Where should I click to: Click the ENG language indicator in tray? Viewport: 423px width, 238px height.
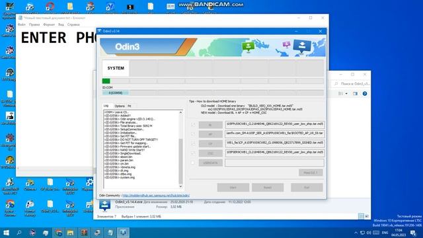tap(385, 233)
